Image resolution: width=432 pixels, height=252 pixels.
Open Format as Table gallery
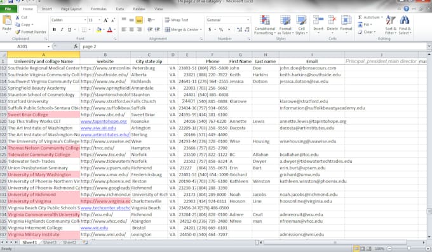[x=285, y=25]
